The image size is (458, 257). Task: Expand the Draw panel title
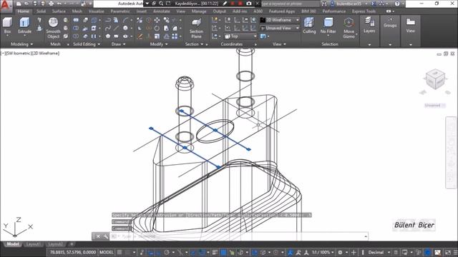click(x=118, y=44)
